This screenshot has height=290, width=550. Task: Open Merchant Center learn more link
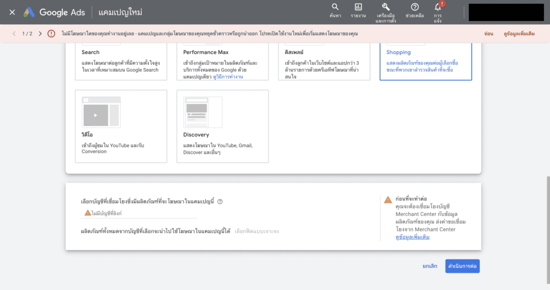[412, 237]
